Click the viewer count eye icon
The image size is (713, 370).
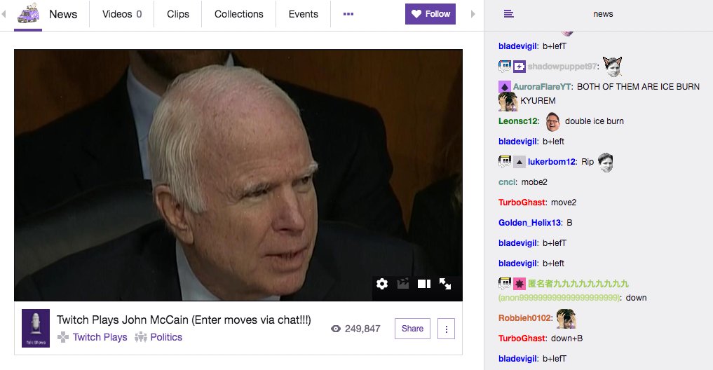336,329
